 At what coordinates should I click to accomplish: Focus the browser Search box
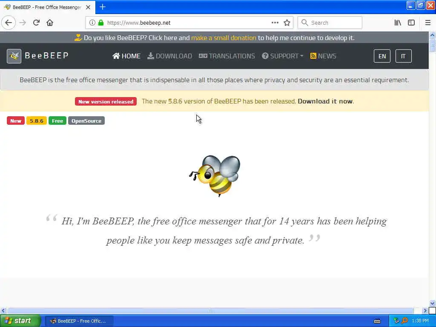click(x=330, y=23)
